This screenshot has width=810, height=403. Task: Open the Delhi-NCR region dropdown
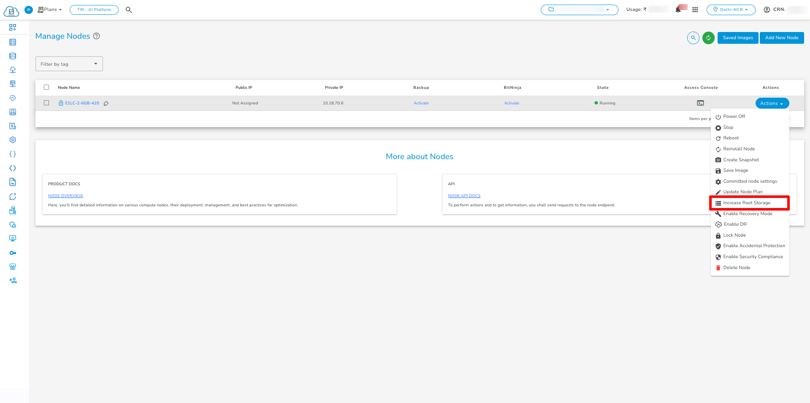point(731,10)
